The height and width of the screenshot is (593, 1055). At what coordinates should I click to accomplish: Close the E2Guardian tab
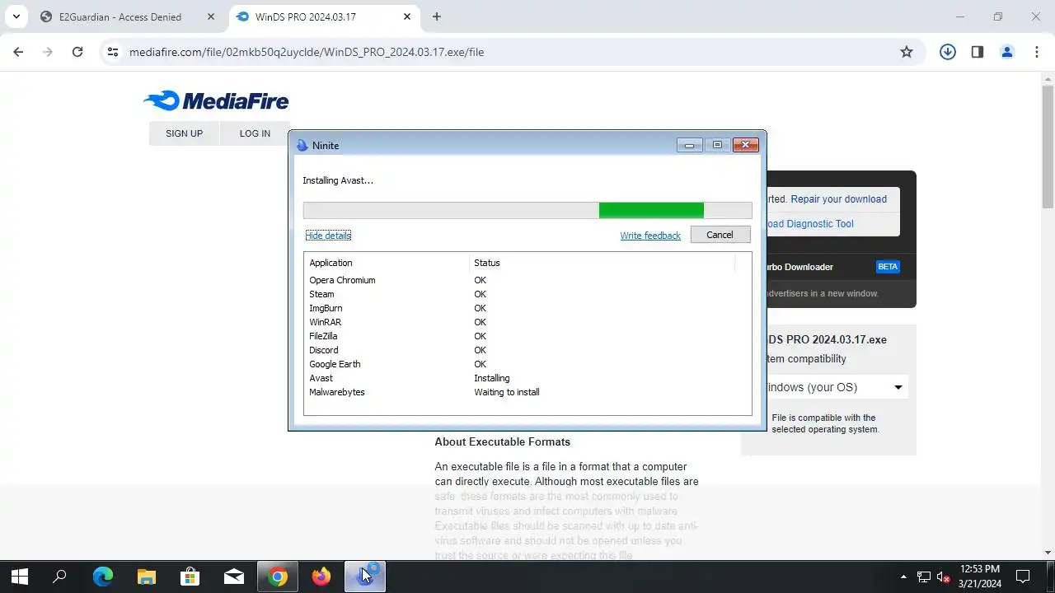tap(212, 16)
